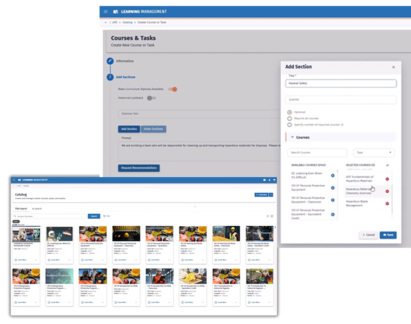Toggle Make Curriculum Diploma Available switch
The image size is (411, 324).
pyautogui.click(x=173, y=89)
